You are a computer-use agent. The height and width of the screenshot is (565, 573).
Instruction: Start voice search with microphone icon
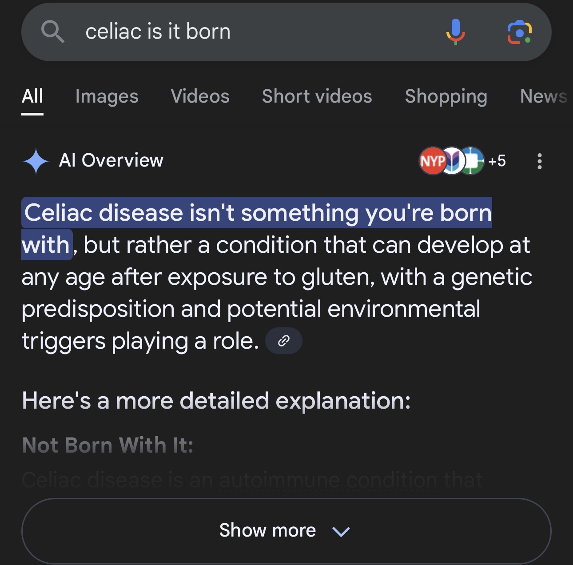[455, 32]
